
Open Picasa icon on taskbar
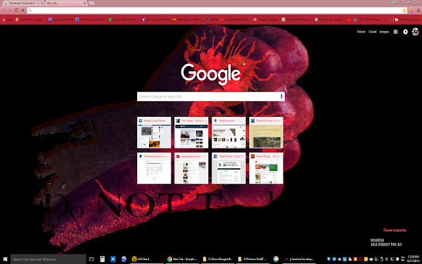point(276,259)
